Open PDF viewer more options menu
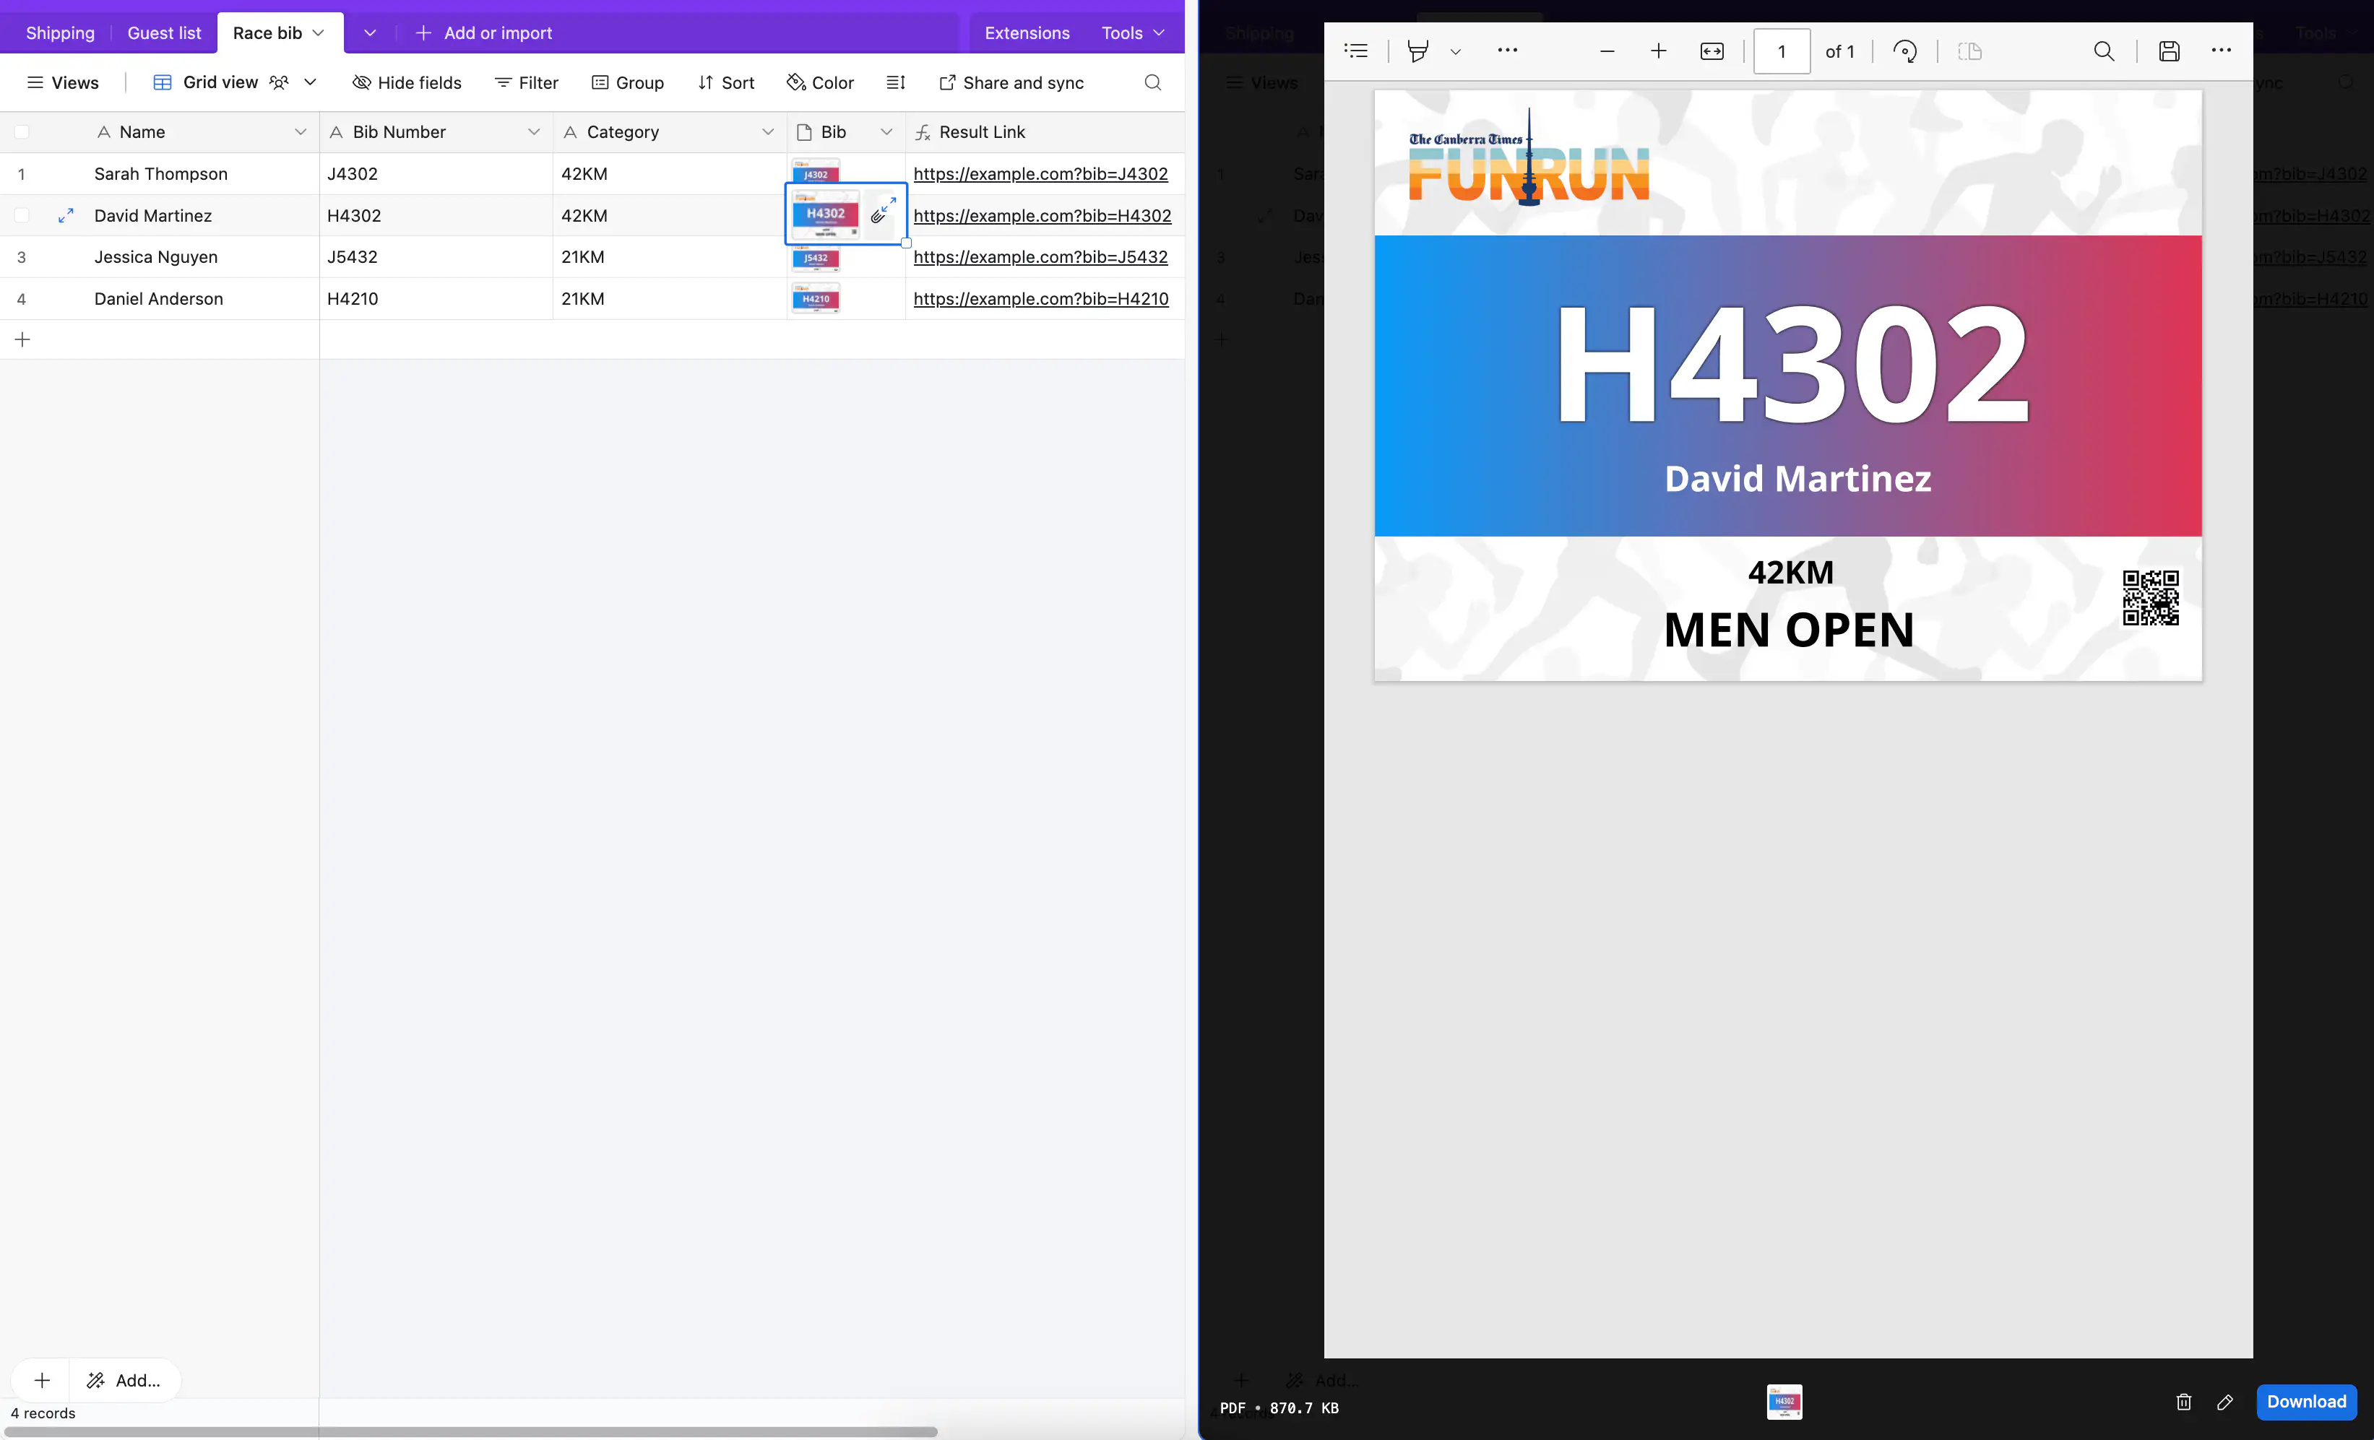The image size is (2374, 1440). (x=2221, y=50)
